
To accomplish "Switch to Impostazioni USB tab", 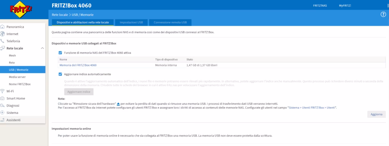I will click(x=131, y=22).
